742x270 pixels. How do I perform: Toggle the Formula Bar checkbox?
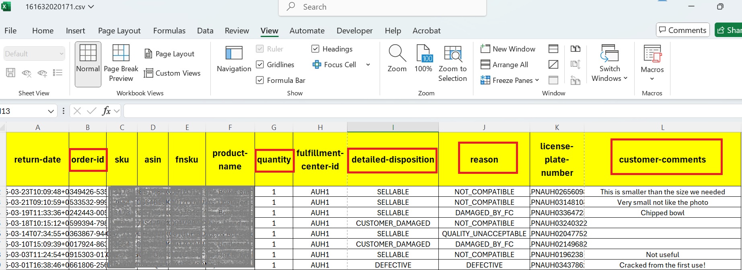click(x=259, y=80)
